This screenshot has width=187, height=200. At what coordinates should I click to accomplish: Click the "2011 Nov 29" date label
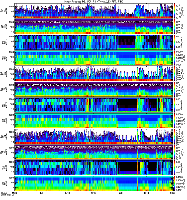pyautogui.click(x=8, y=195)
